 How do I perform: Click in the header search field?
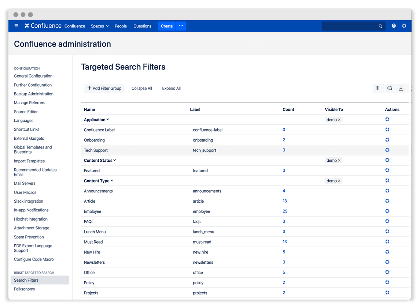coord(354,26)
